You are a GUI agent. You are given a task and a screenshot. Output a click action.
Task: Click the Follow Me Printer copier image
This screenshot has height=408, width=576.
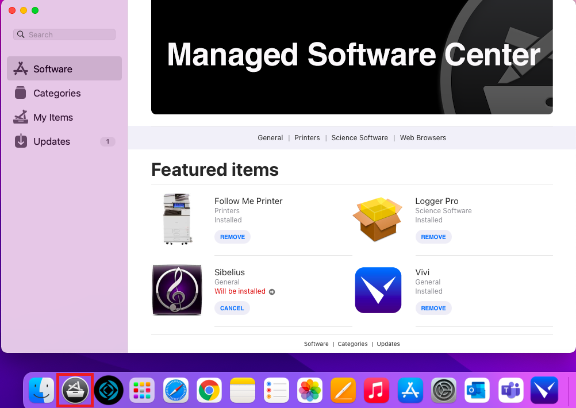[178, 219]
